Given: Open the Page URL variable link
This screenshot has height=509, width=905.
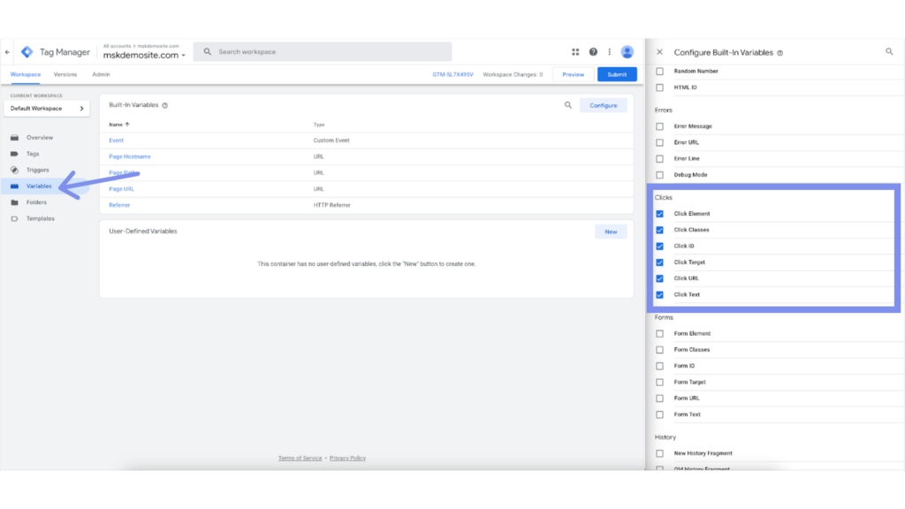Looking at the screenshot, I should click(x=121, y=189).
